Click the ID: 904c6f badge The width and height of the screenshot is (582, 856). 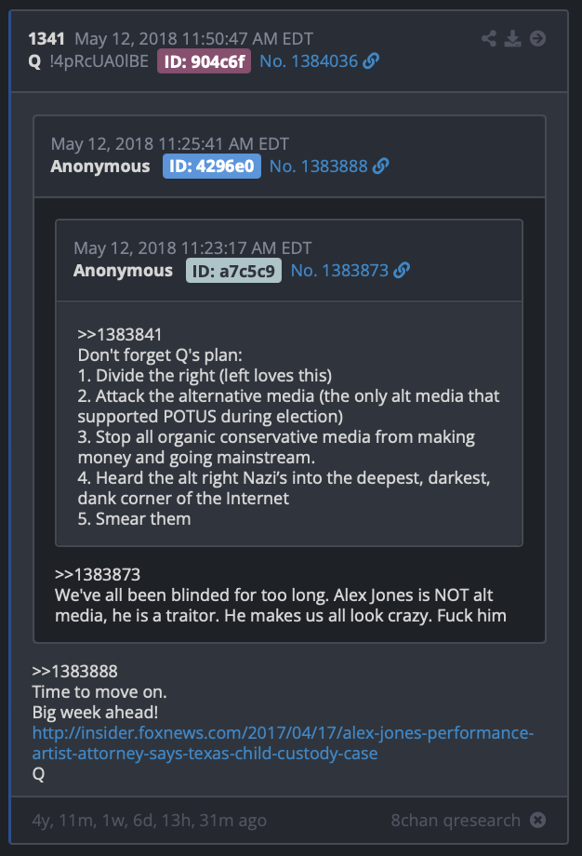pos(204,61)
